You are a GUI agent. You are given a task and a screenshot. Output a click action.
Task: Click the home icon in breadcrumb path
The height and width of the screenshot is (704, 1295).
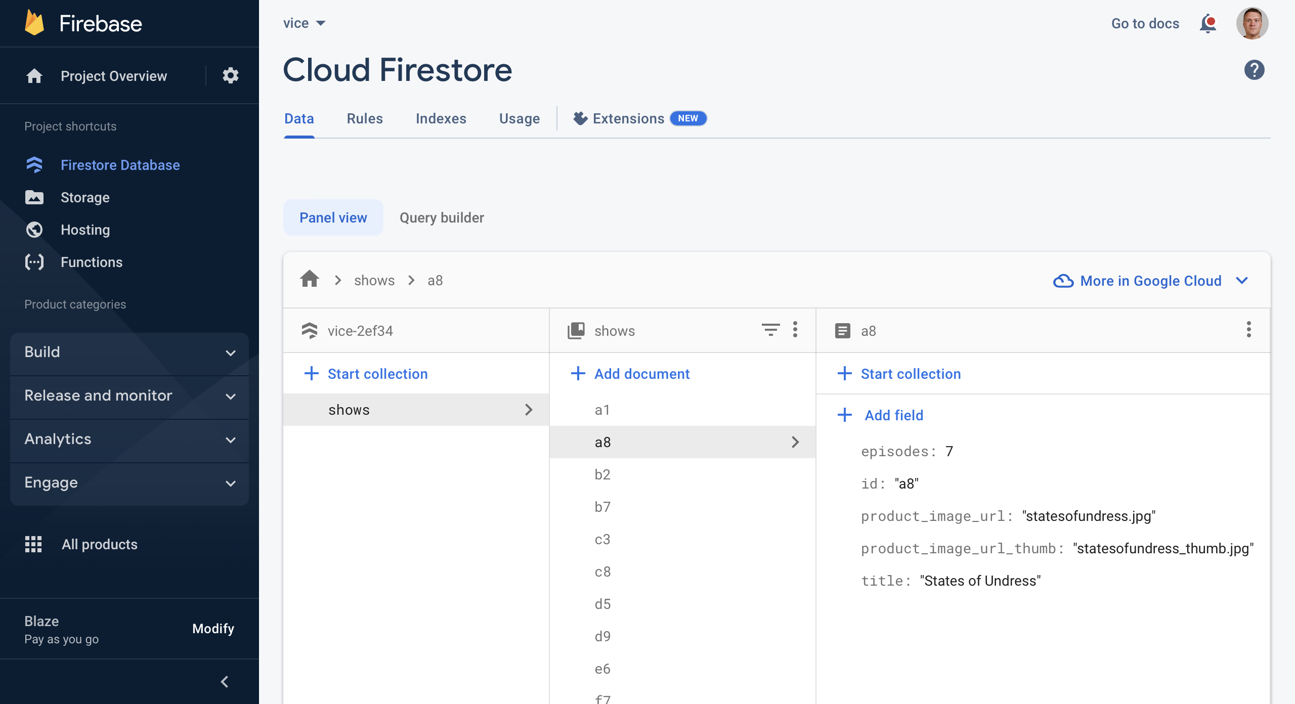(310, 280)
